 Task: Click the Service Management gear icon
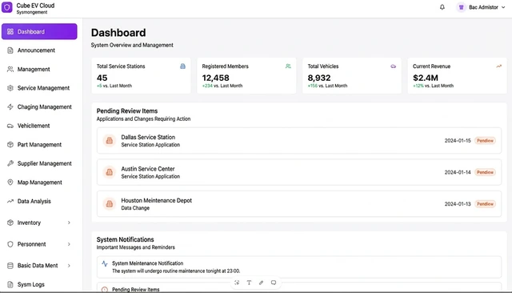10,88
